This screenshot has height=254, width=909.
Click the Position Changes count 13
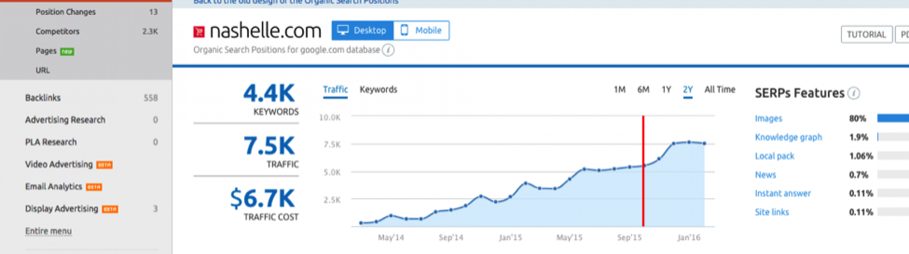click(153, 12)
